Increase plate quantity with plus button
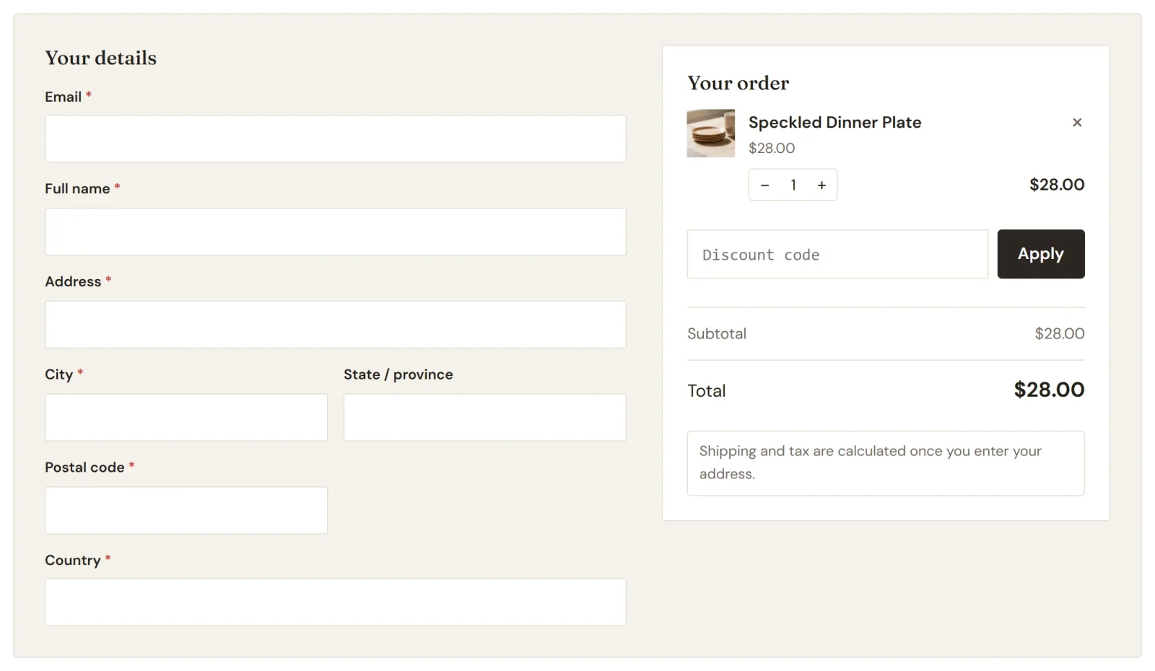The width and height of the screenshot is (1155, 671). tap(821, 185)
